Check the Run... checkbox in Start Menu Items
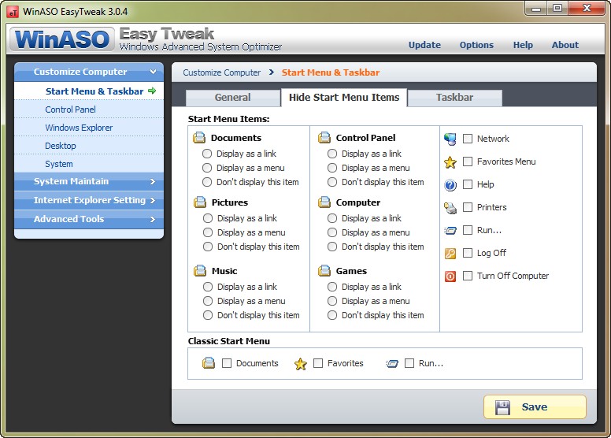 click(x=468, y=230)
